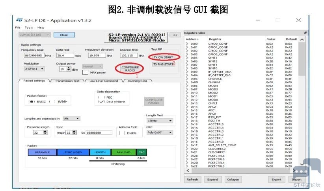Collapse registers panel with << button

click(x=175, y=35)
